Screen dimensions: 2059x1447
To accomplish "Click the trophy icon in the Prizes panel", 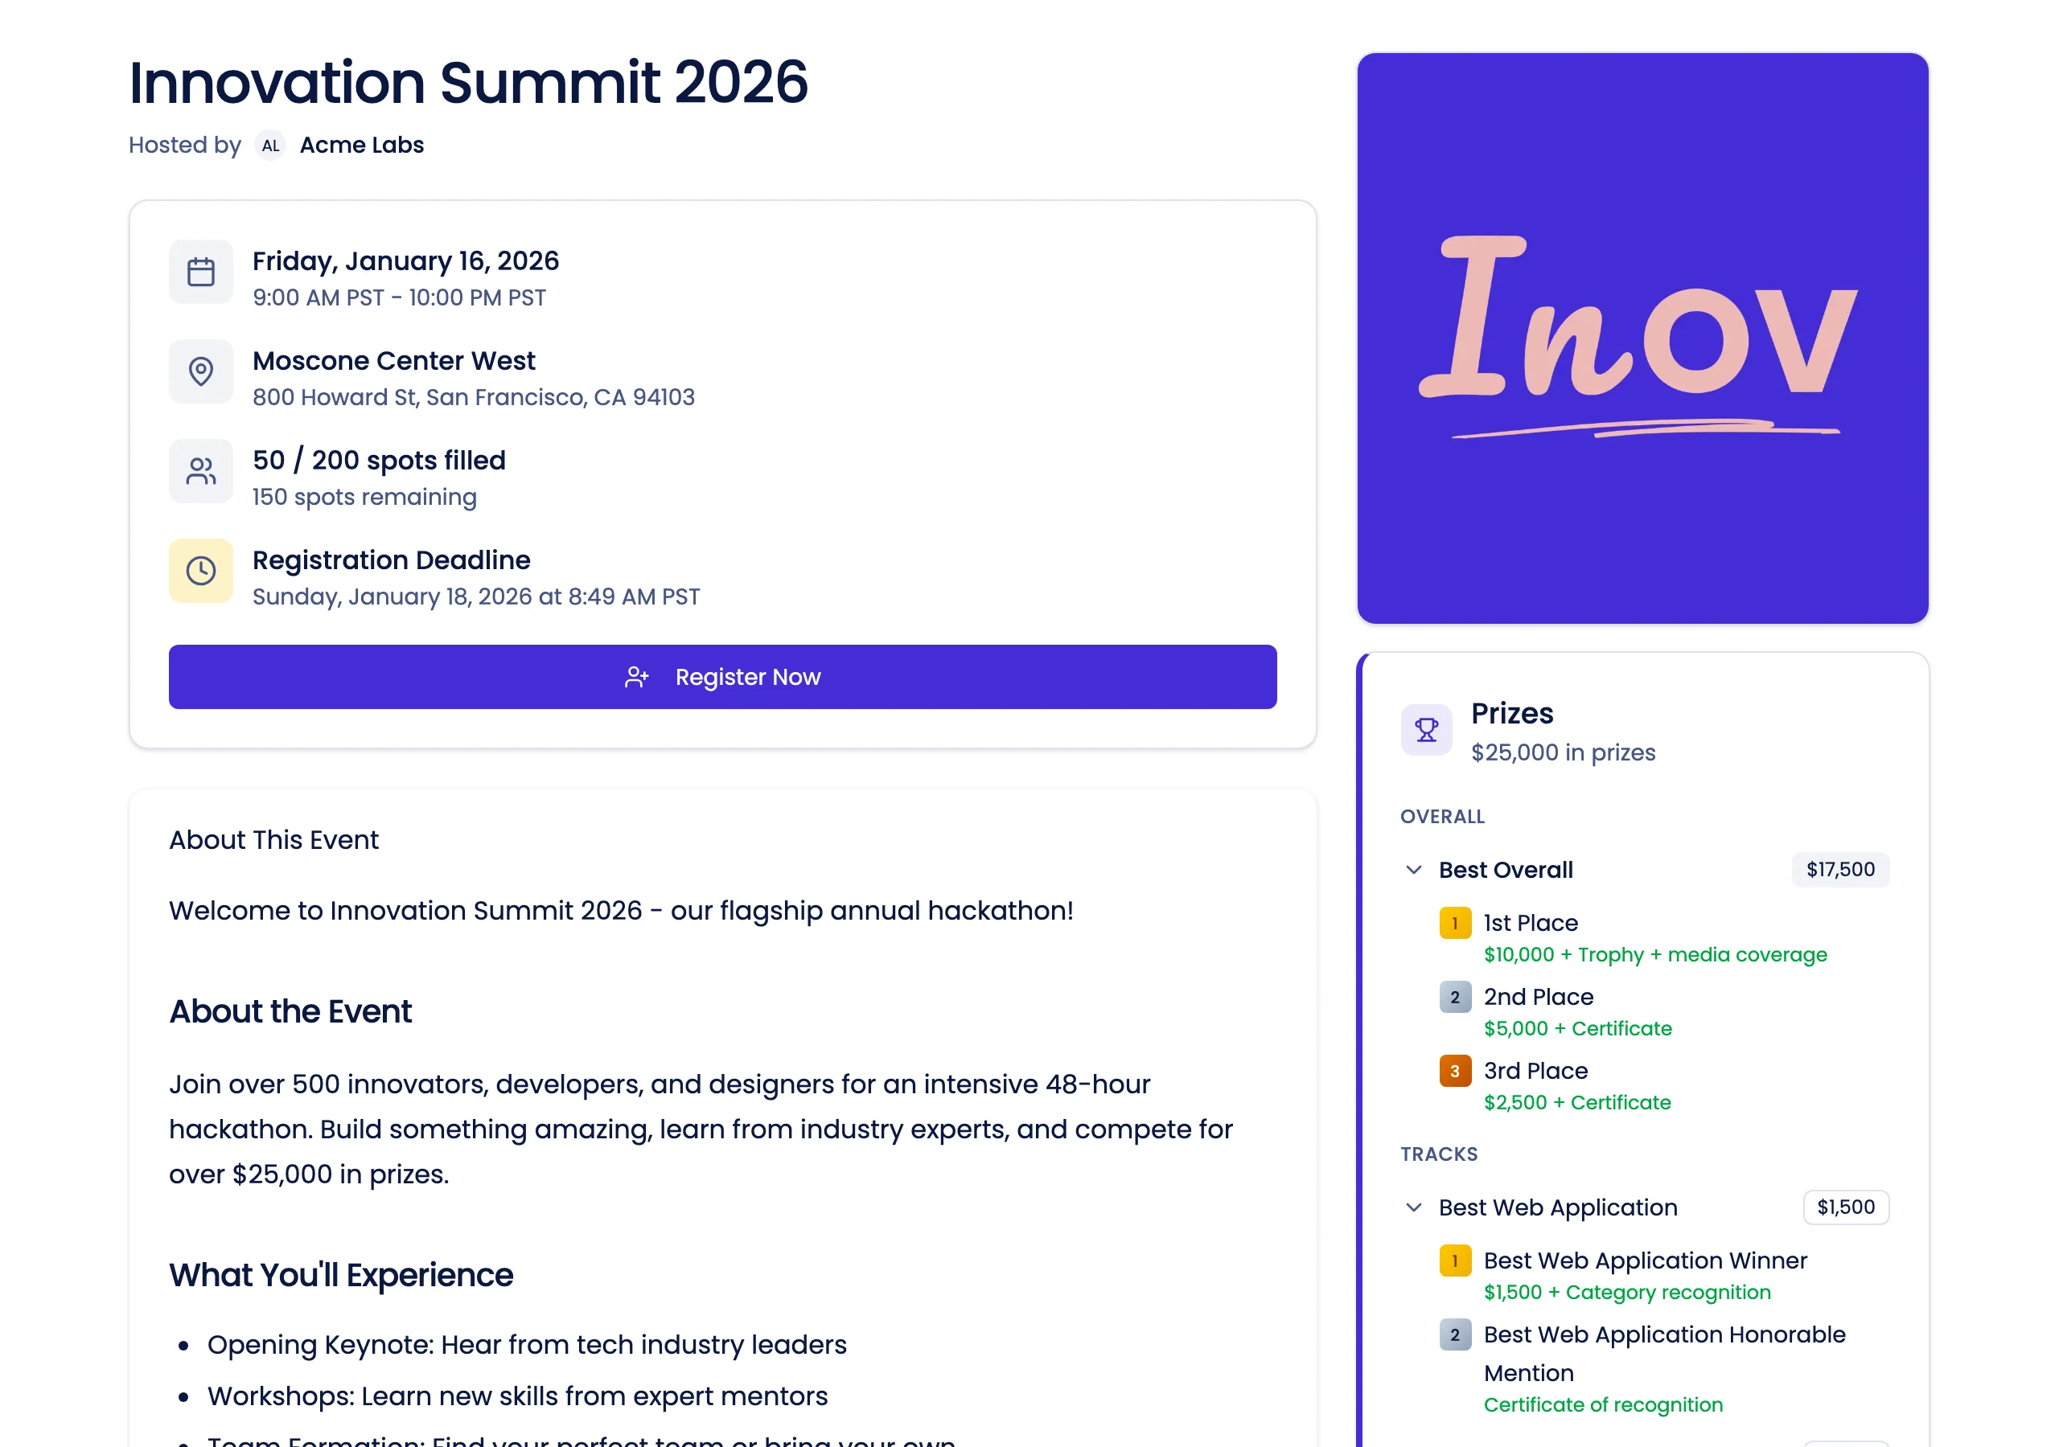I will 1426,730.
